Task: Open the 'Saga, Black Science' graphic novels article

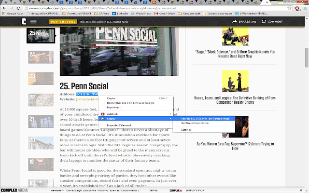Action: (x=235, y=54)
